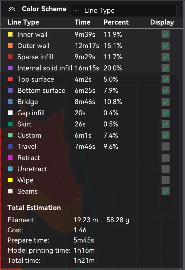Hide Inner wall lines via checkbox
The image size is (185, 270).
tap(166, 35)
